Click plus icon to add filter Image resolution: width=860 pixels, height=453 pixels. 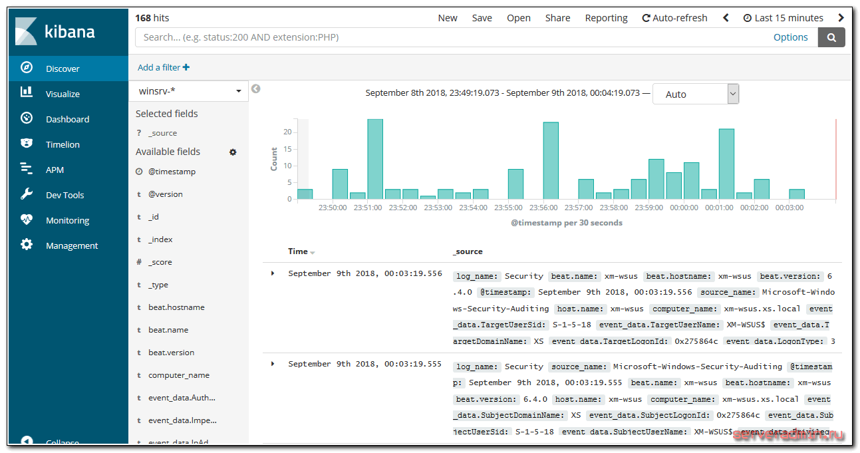(x=186, y=67)
